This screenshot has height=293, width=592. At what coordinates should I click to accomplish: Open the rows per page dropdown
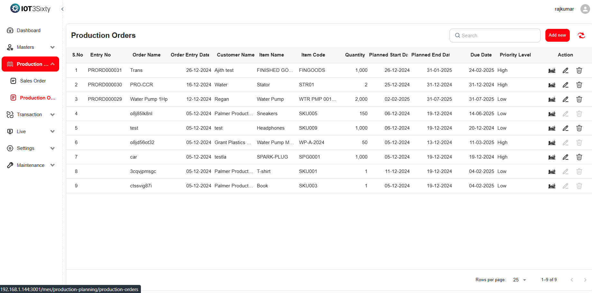[x=519, y=280]
